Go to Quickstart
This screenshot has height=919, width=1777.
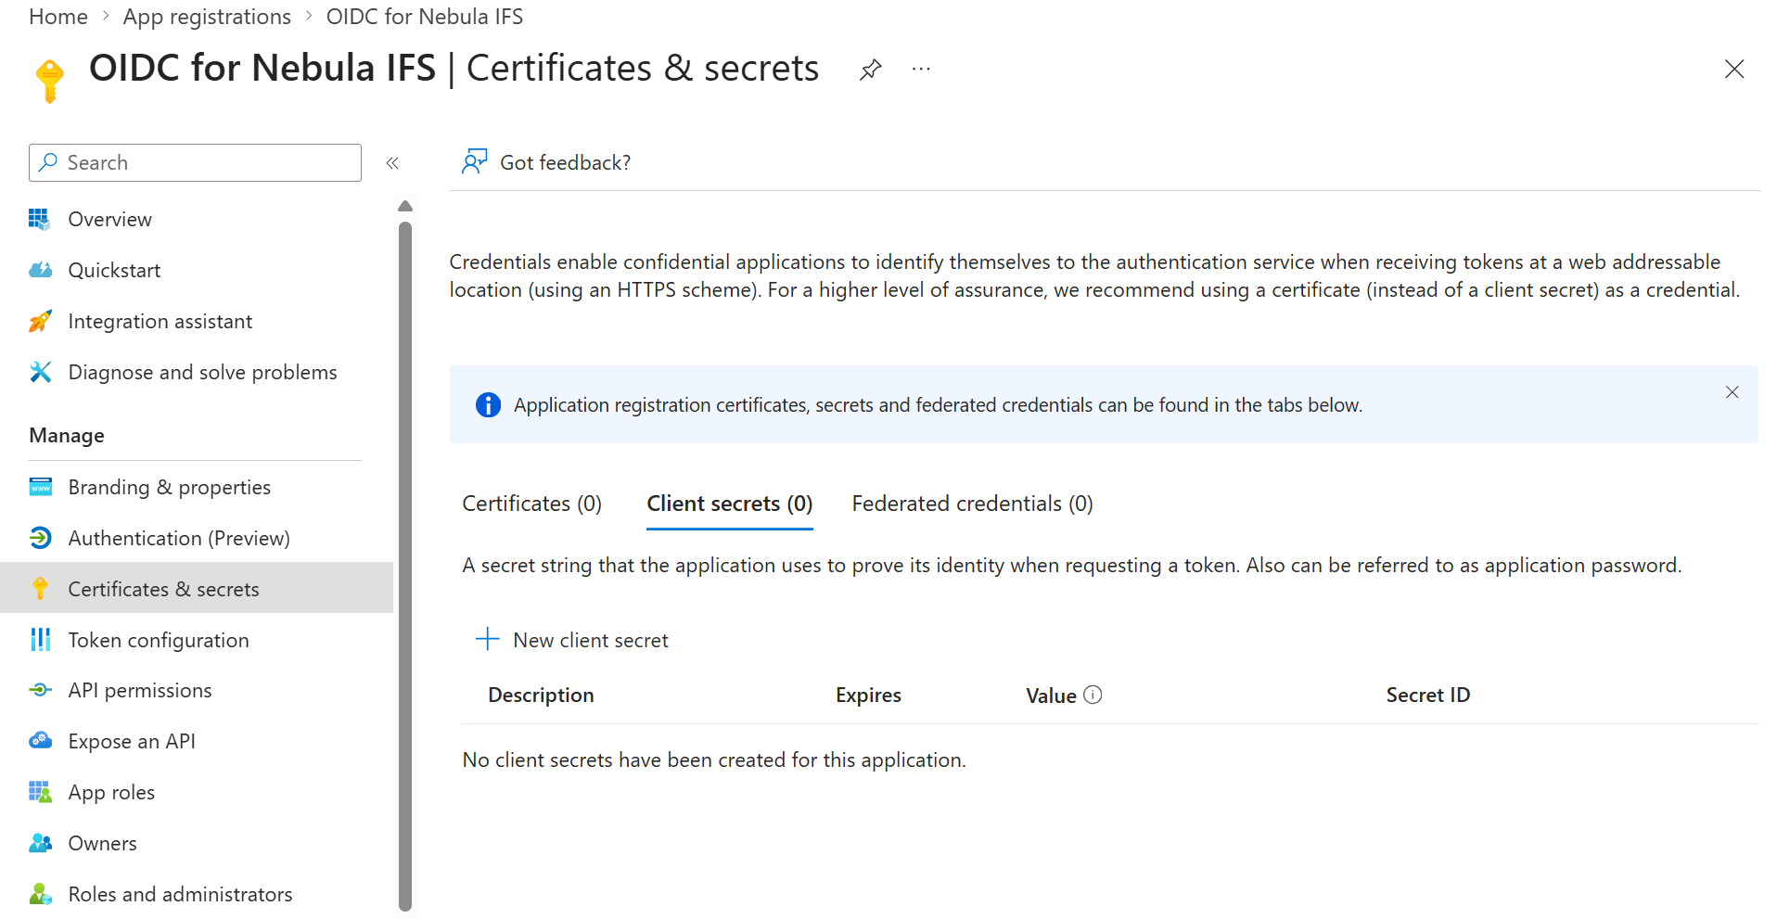click(114, 270)
